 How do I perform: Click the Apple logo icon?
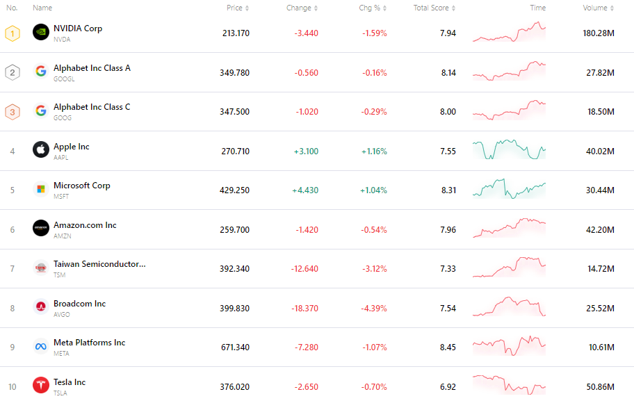point(40,149)
